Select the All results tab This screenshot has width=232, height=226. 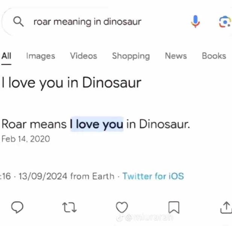(6, 56)
